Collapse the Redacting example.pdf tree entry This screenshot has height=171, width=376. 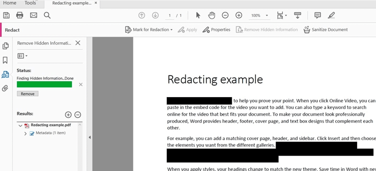coord(20,125)
